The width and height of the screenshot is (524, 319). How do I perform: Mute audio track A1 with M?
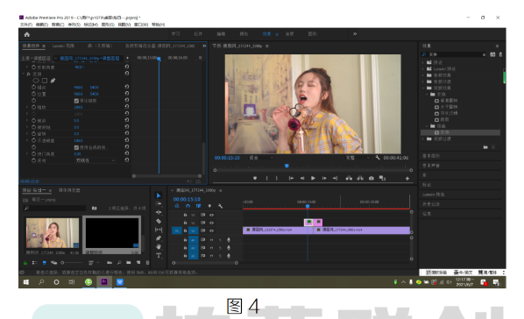(211, 240)
